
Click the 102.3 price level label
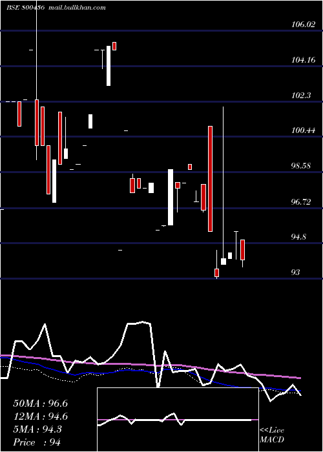pos(302,96)
